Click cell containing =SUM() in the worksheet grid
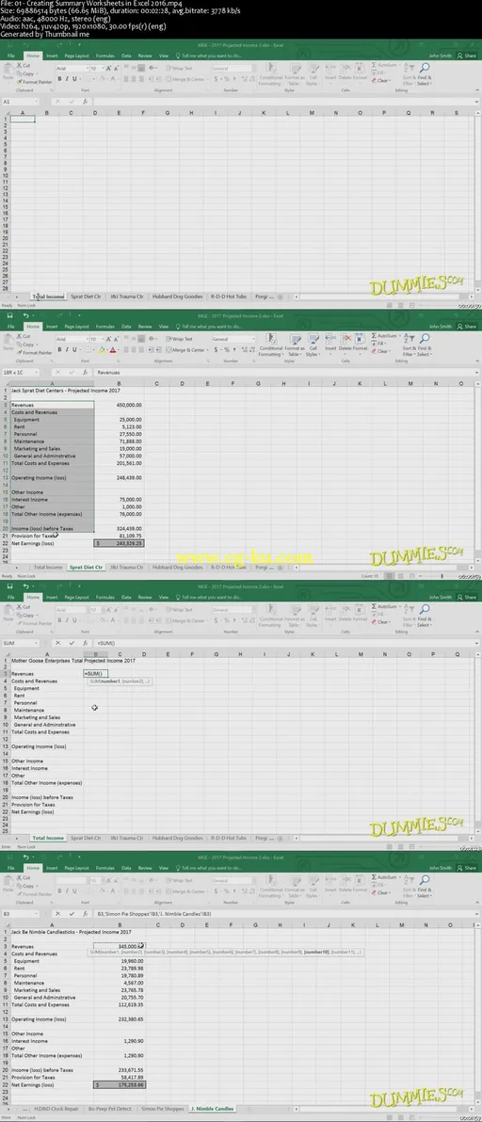The width and height of the screenshot is (482, 1122). point(94,674)
